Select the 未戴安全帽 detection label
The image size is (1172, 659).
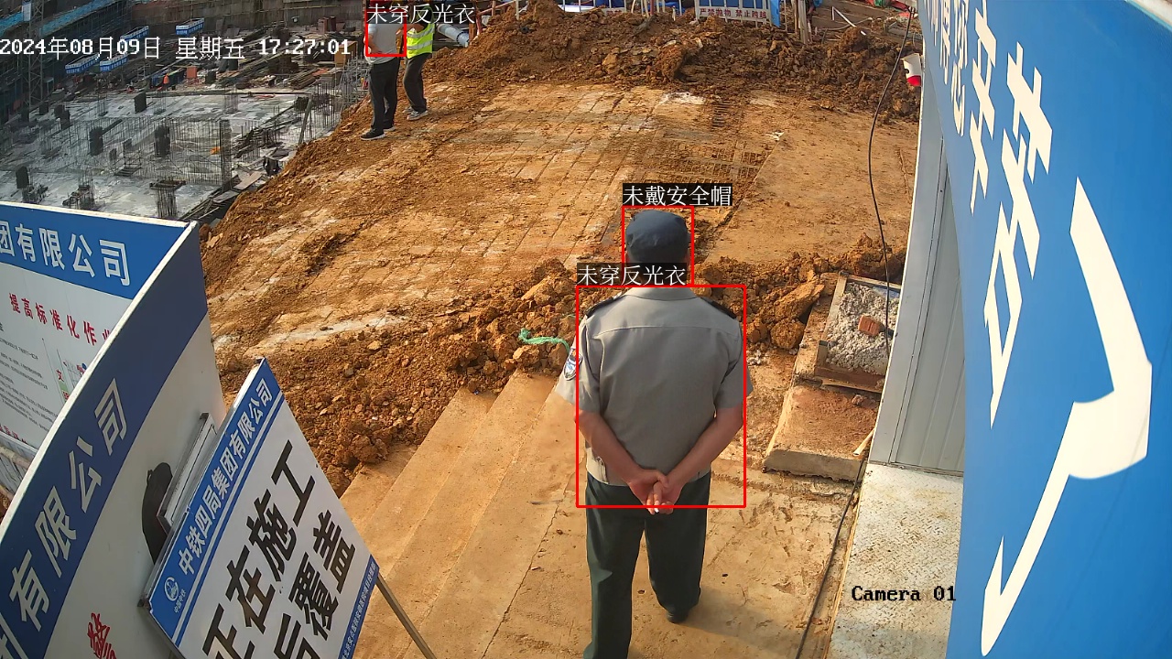677,195
